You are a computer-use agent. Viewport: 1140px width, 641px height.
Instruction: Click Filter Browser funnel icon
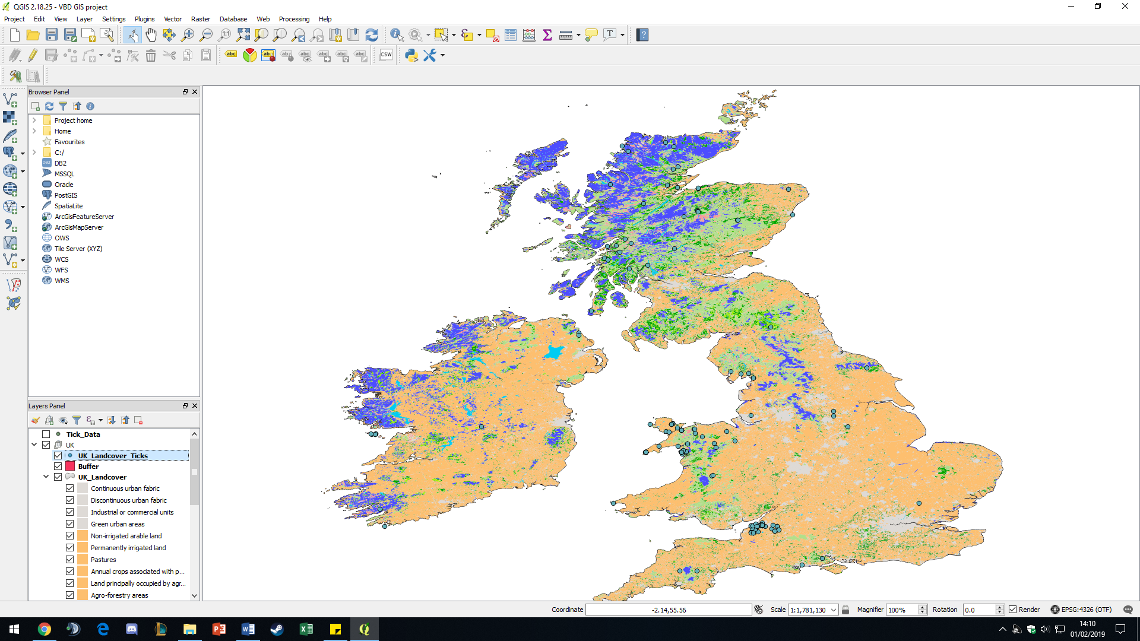pos(63,106)
